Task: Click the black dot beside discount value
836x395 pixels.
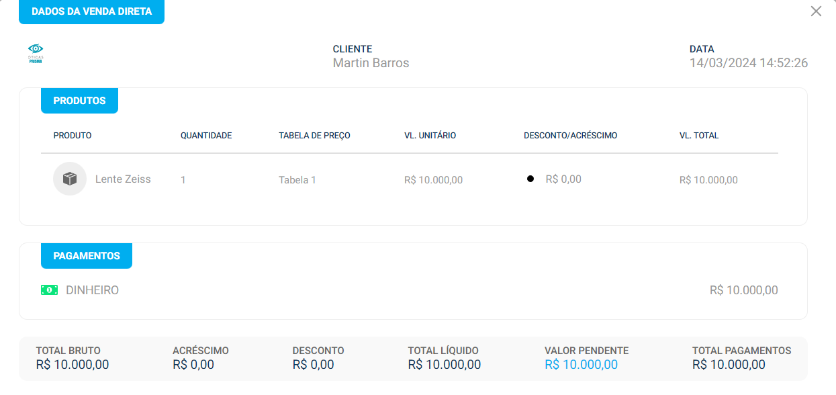Action: click(530, 179)
